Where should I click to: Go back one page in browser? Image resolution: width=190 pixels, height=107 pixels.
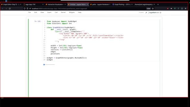pyautogui.click(x=2, y=9)
